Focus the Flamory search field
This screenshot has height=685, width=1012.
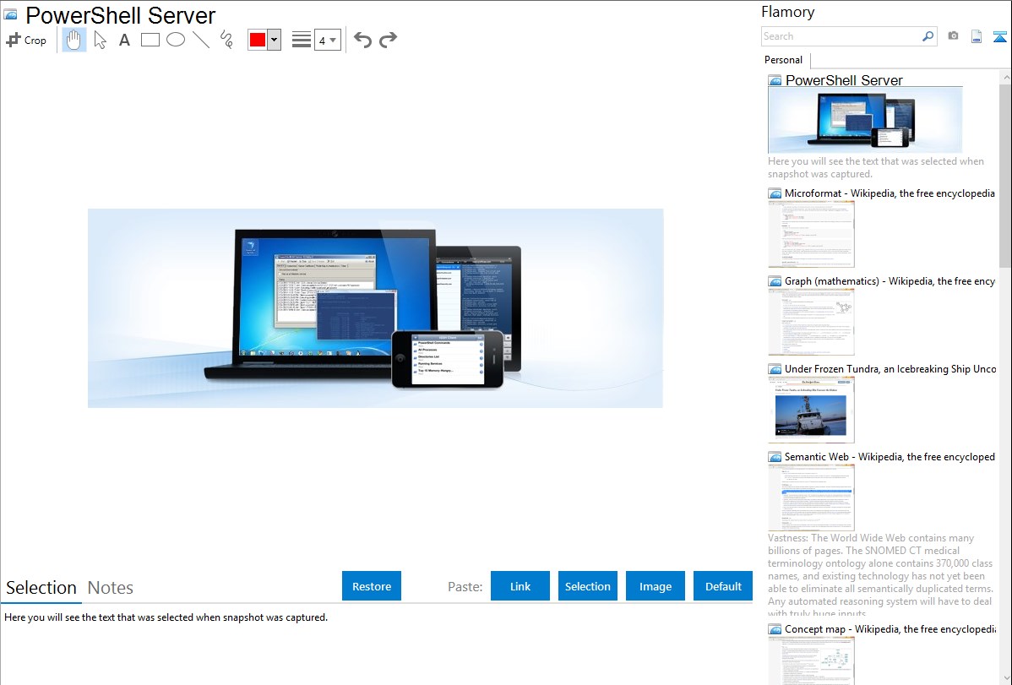pos(841,36)
